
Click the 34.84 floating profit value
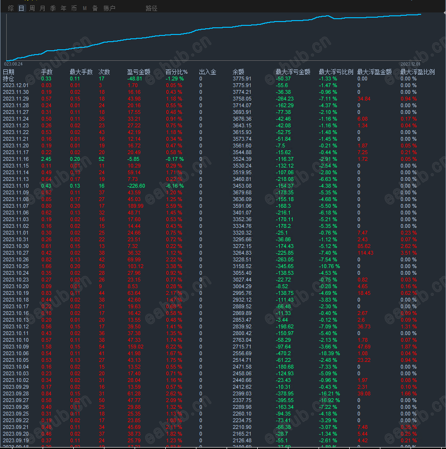[x=364, y=99]
